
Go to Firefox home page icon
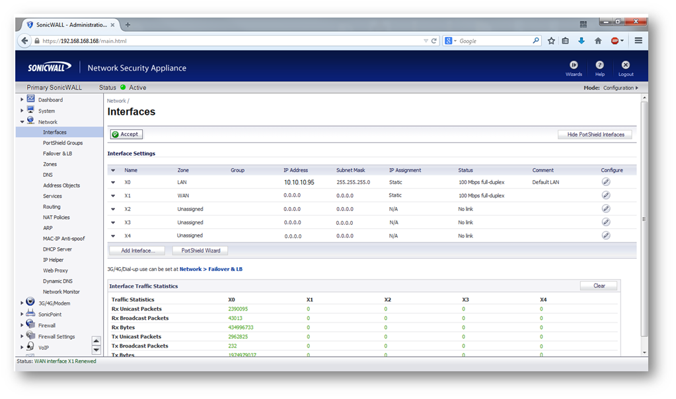tap(598, 41)
